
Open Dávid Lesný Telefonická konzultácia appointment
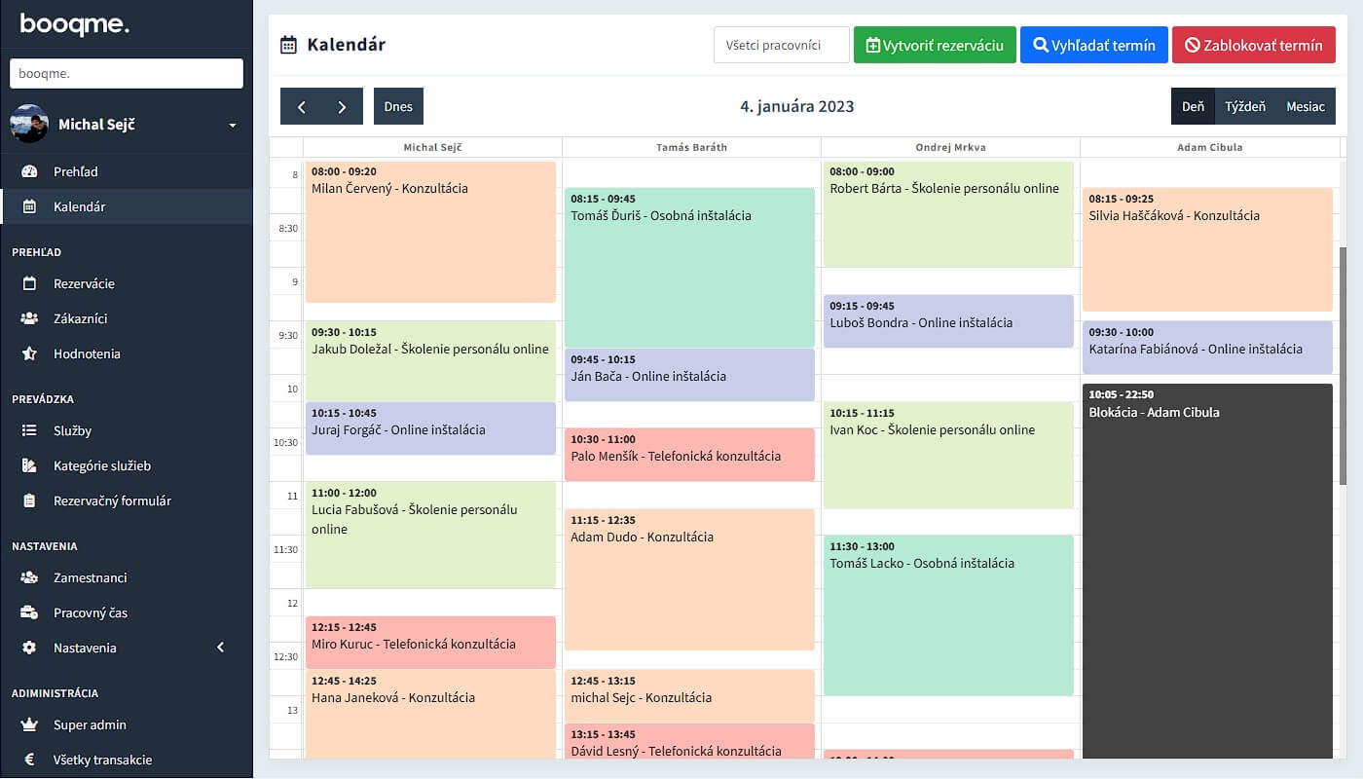click(x=689, y=741)
